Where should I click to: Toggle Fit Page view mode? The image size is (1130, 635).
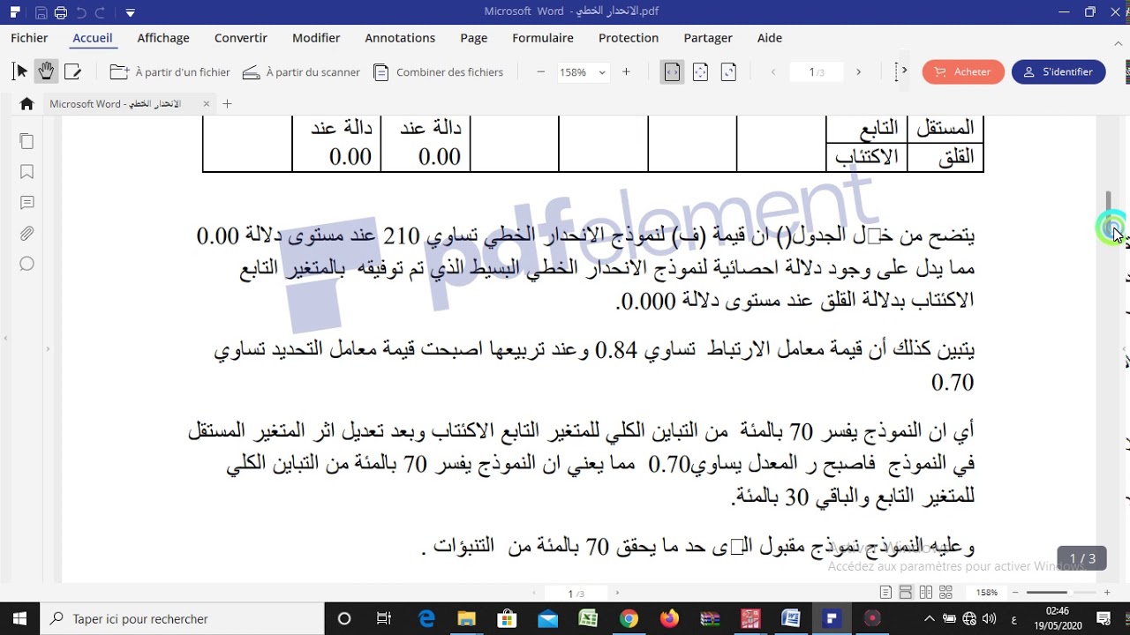coord(700,72)
